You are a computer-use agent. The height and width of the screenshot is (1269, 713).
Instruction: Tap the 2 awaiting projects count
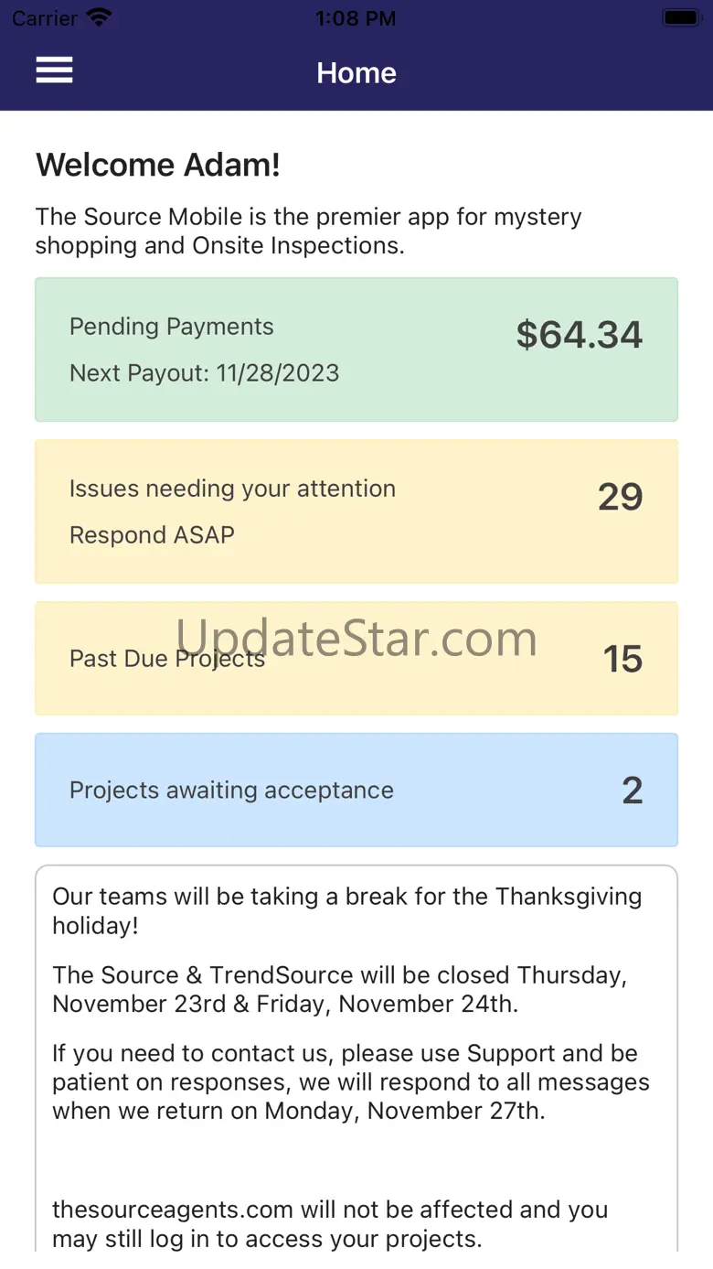633,790
